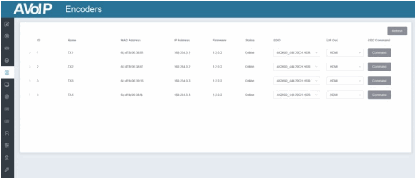This screenshot has width=416, height=180.
Task: Click the Name column header
Action: click(x=71, y=40)
